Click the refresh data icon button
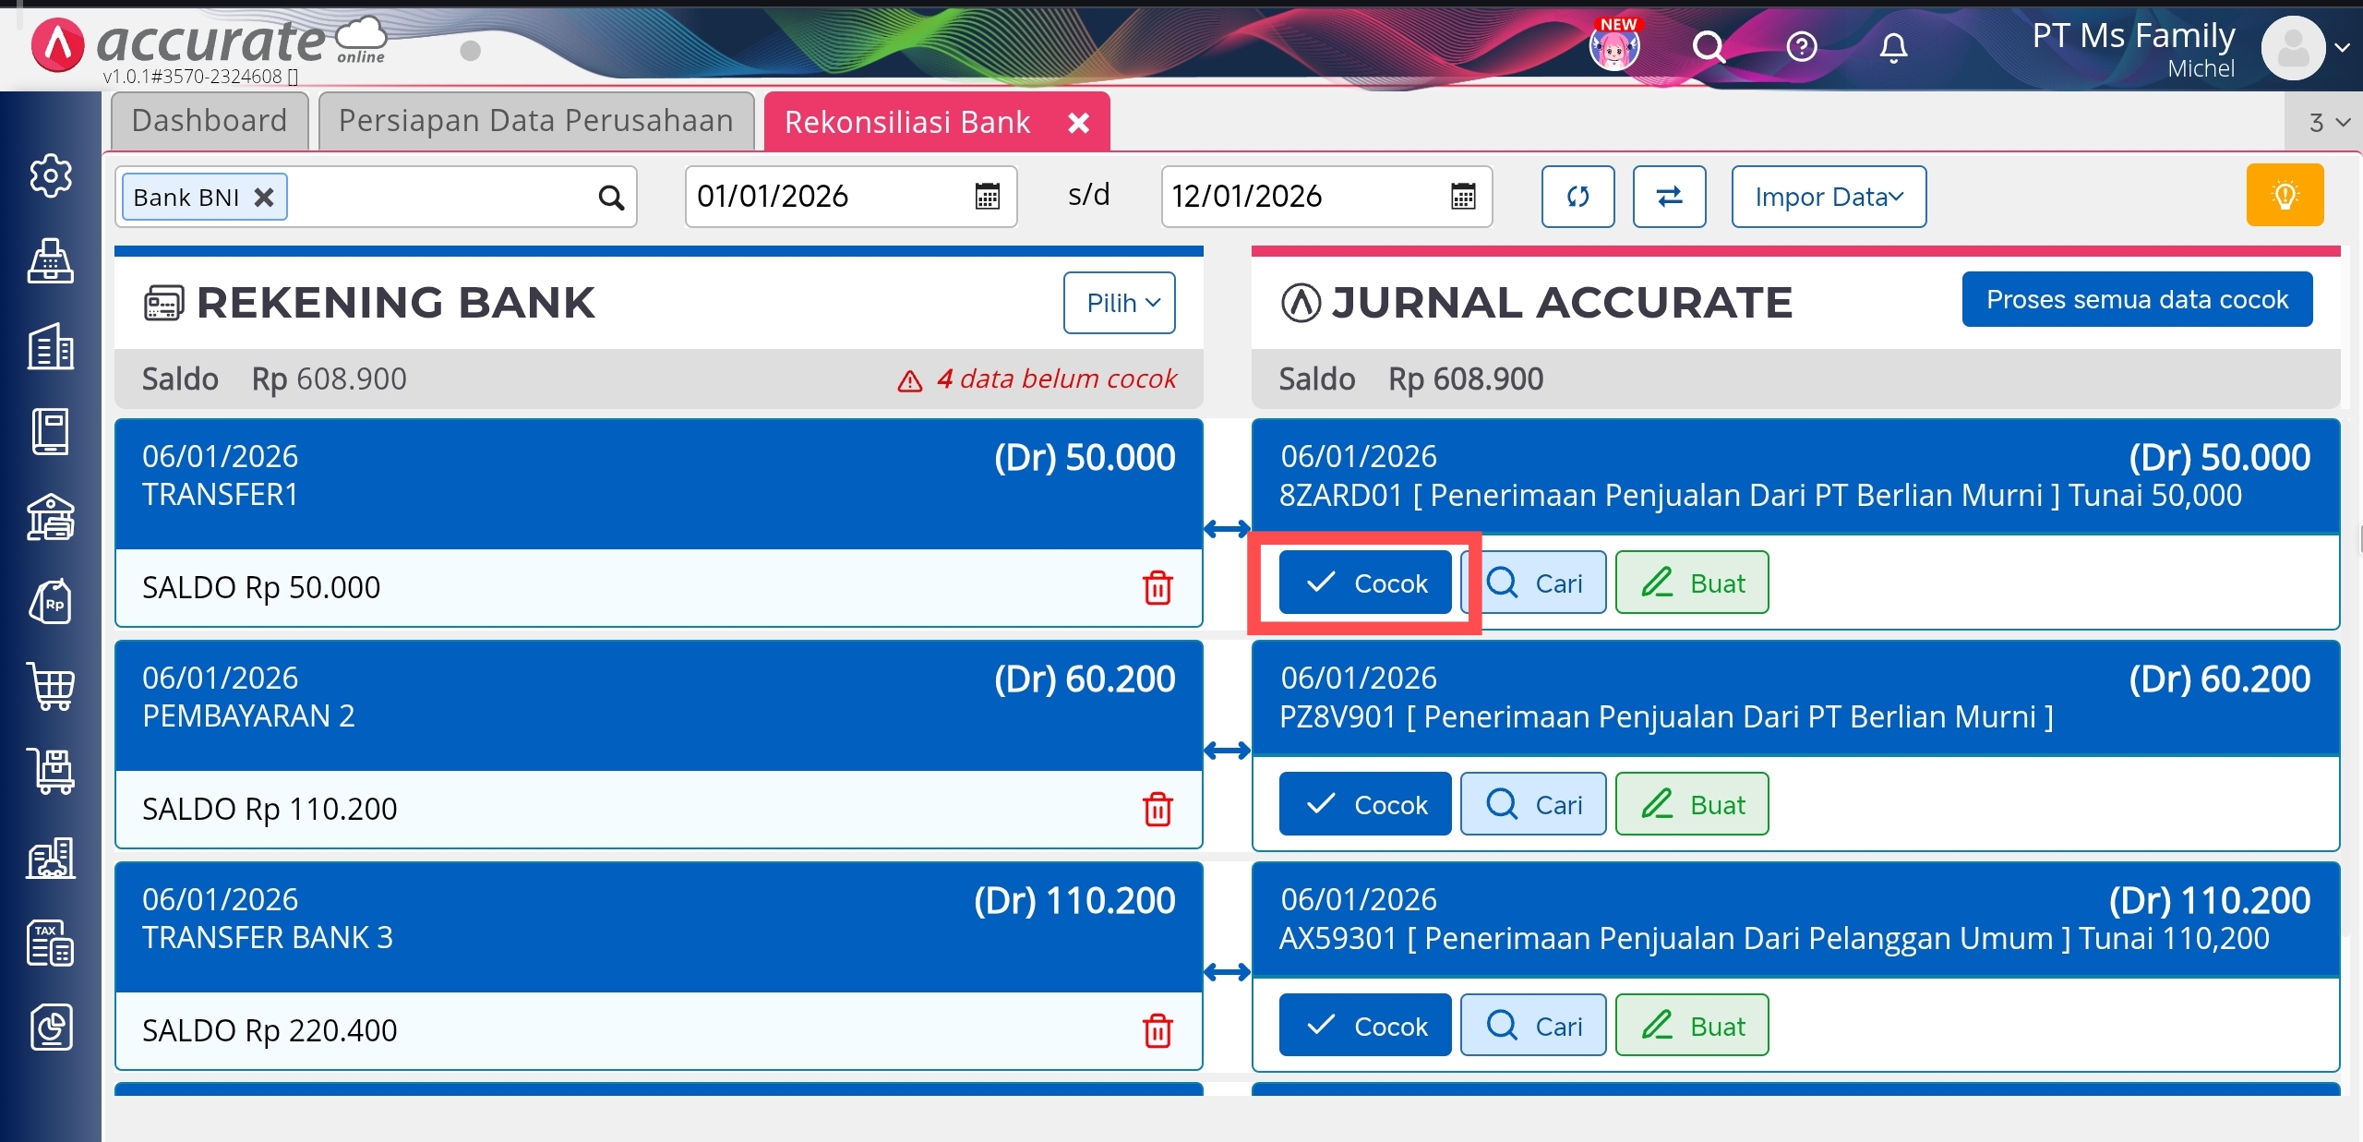Viewport: 2363px width, 1142px height. coord(1577,196)
